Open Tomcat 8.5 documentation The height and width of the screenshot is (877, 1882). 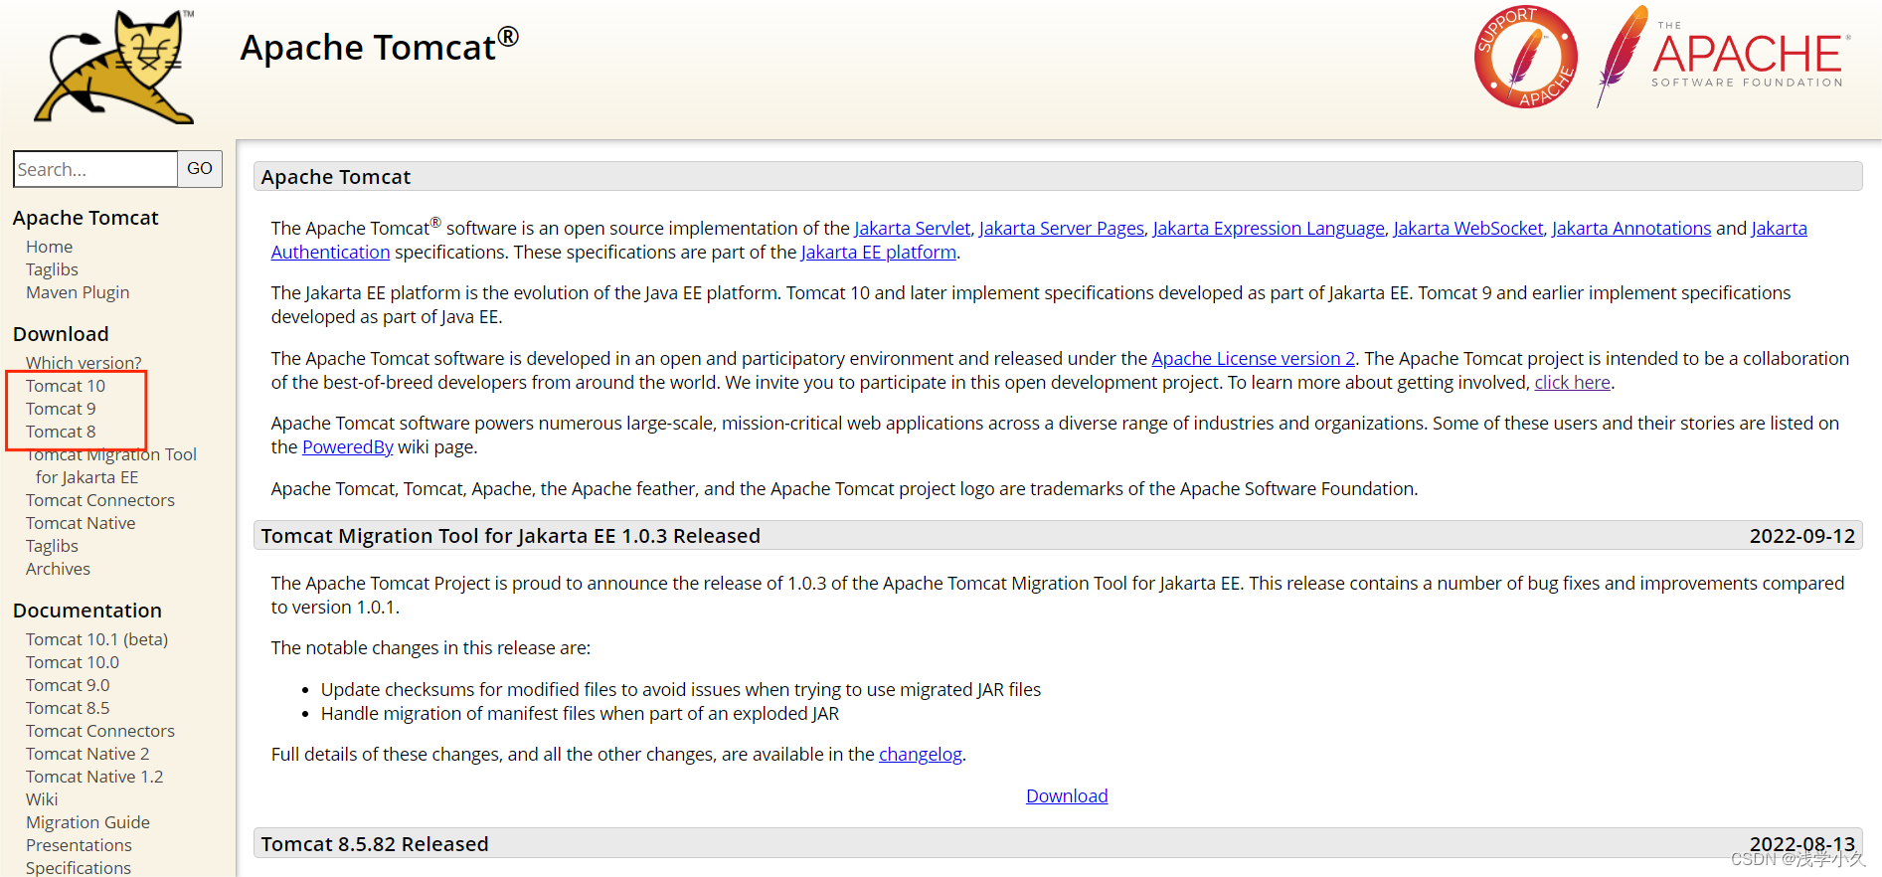click(x=68, y=708)
